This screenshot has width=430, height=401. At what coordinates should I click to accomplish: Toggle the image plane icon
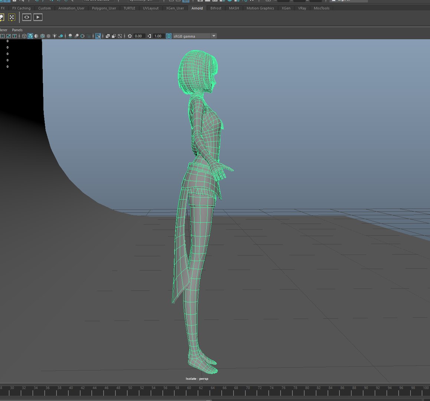pyautogui.click(x=9, y=36)
